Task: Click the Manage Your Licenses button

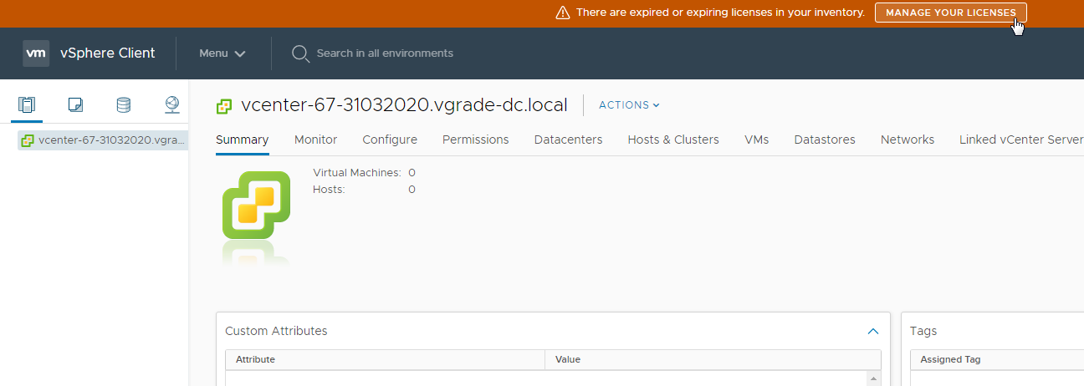Action: 950,13
